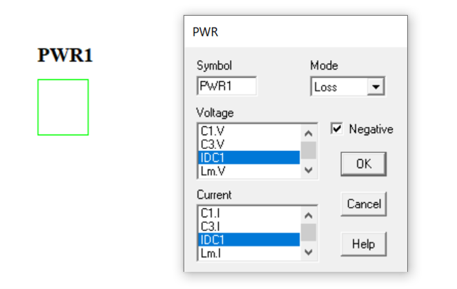Click the scroll down arrow in Voltage list
The width and height of the screenshot is (457, 289).
coord(309,170)
